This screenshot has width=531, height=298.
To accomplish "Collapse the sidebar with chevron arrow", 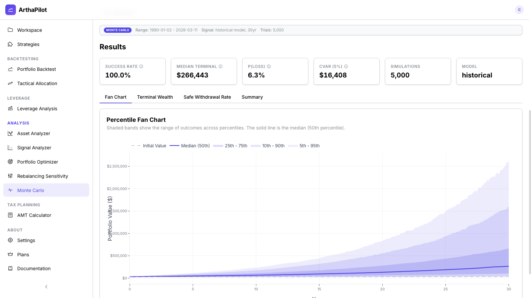I will (46, 287).
